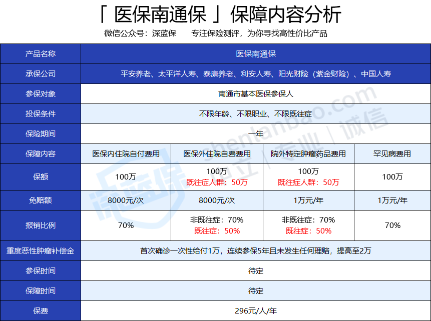This screenshot has width=431, height=321.
Task: Click the 296元/人/年 premium cell
Action: 255,310
